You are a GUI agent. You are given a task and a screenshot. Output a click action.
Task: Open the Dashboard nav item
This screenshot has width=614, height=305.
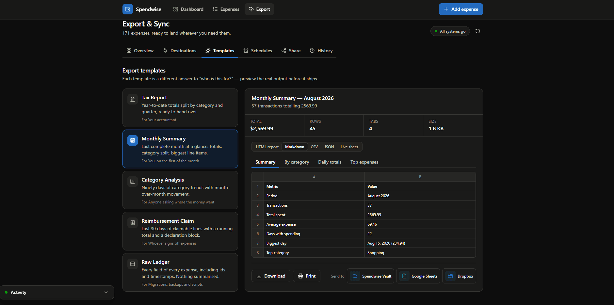[x=188, y=9]
